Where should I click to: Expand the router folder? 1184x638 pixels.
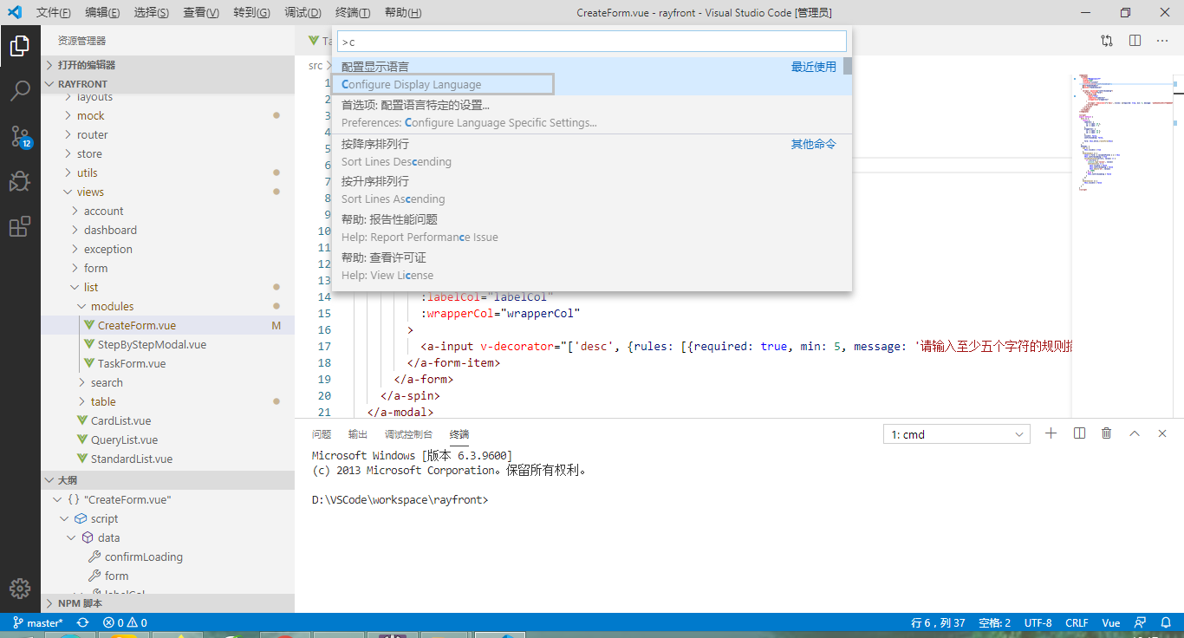167,134
